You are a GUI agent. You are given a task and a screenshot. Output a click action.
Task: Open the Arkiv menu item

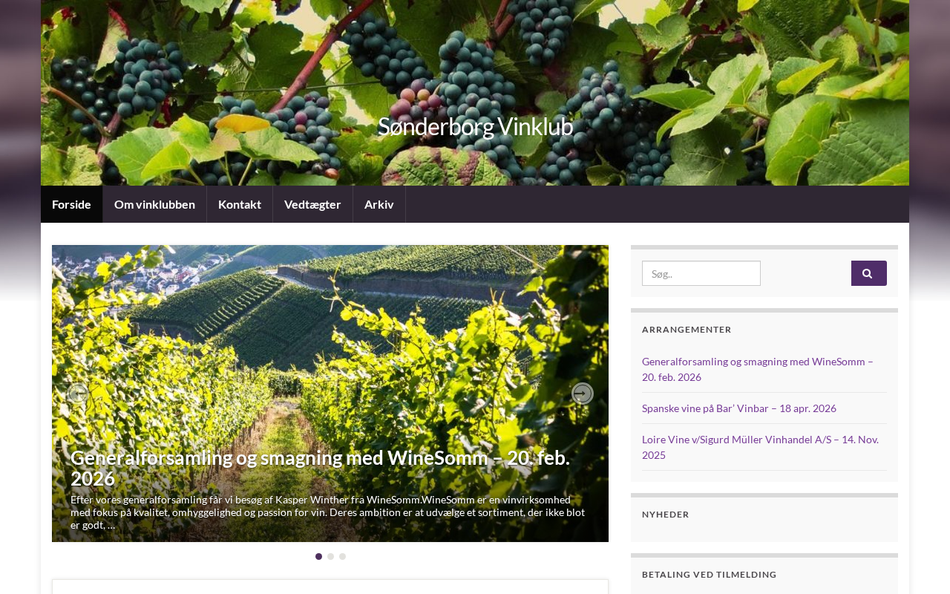(379, 204)
